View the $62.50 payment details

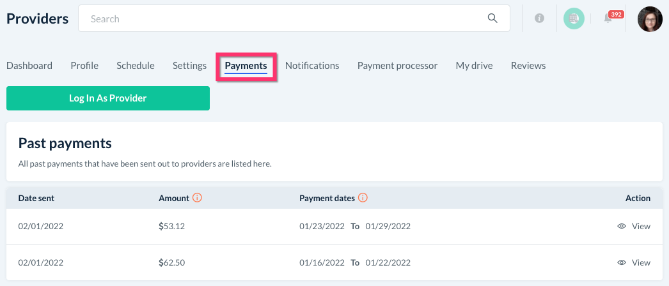pyautogui.click(x=634, y=262)
